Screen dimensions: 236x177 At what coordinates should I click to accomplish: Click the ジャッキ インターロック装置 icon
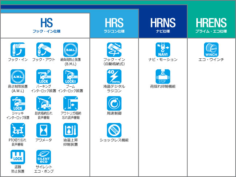[x=18, y=103]
